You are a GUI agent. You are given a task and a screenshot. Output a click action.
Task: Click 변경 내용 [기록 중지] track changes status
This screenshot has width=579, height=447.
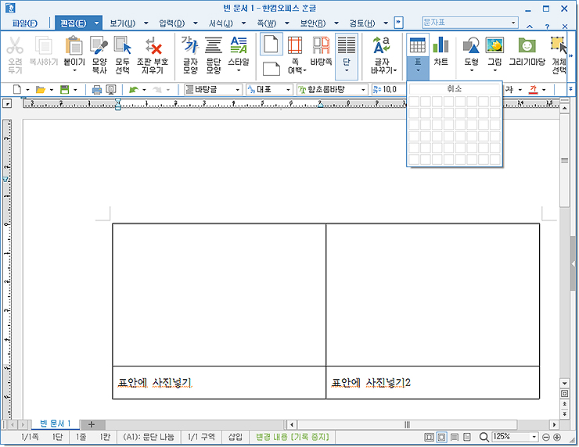coord(292,437)
